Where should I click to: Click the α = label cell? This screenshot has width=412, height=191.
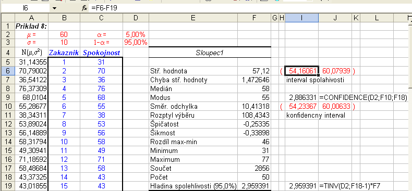(101, 35)
